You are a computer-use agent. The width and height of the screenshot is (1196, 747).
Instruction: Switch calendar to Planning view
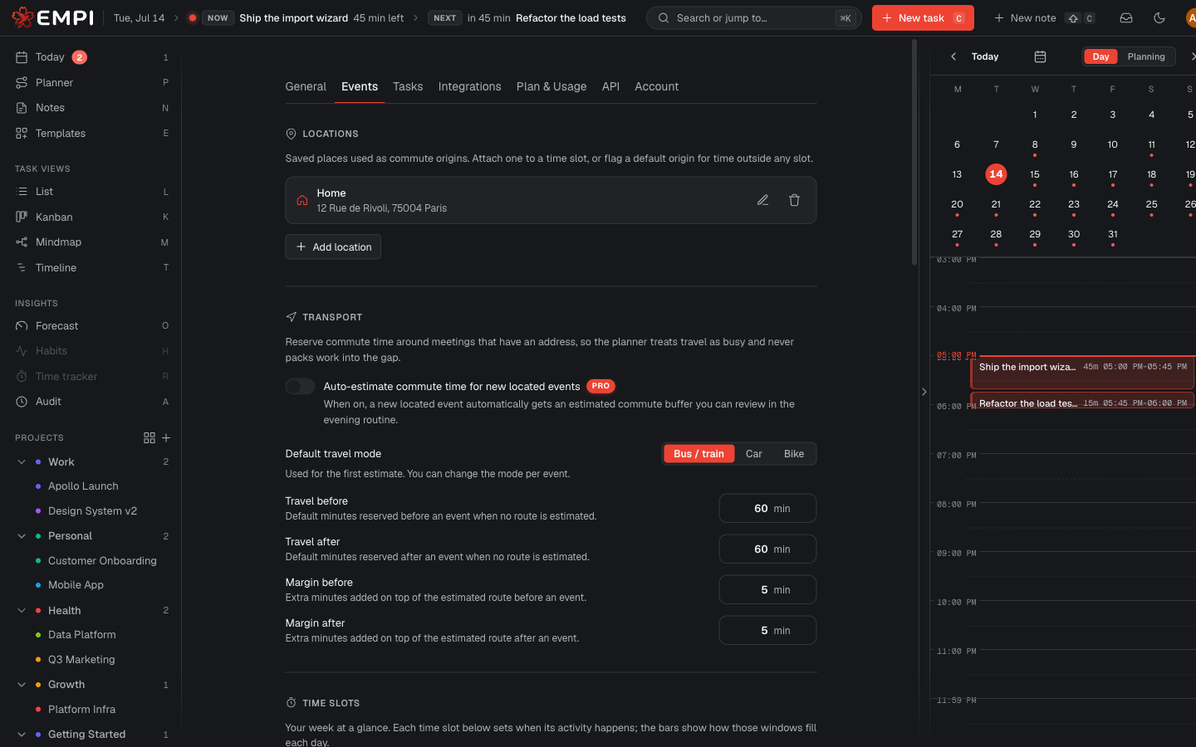click(x=1146, y=56)
